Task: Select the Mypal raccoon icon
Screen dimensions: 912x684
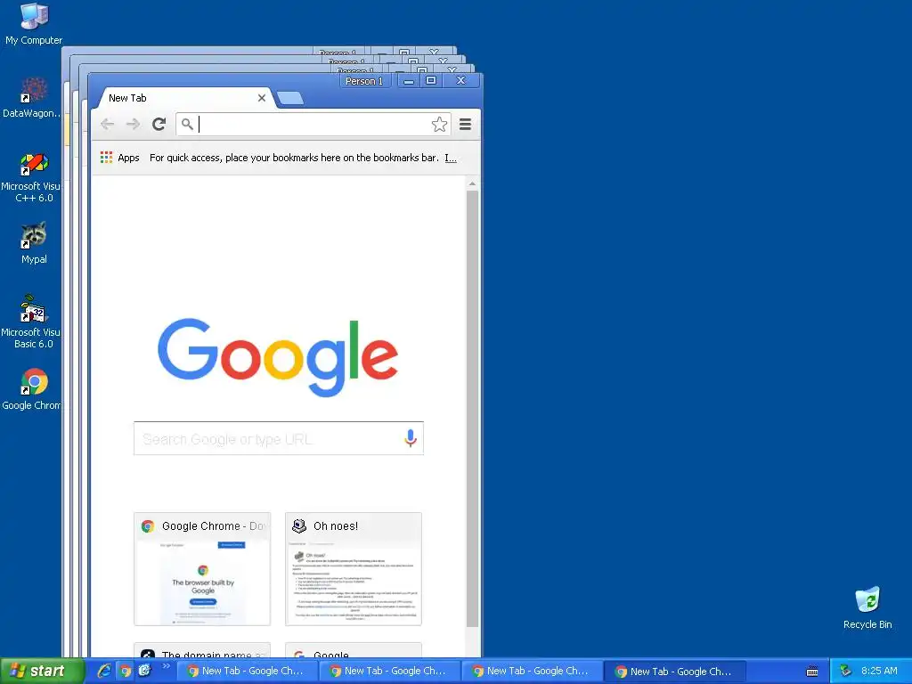Action: [x=34, y=243]
